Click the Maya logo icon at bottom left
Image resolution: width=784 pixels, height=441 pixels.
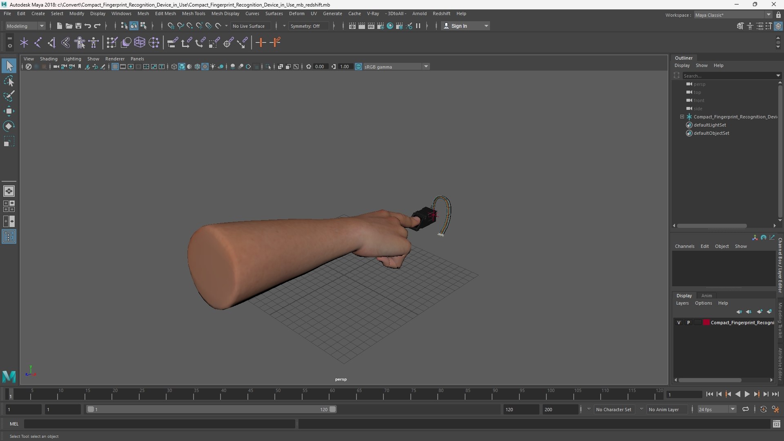pos(9,376)
